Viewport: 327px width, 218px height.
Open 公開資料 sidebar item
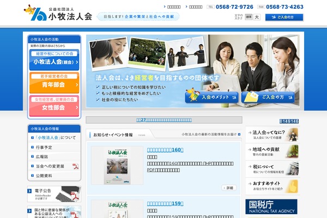(54, 176)
